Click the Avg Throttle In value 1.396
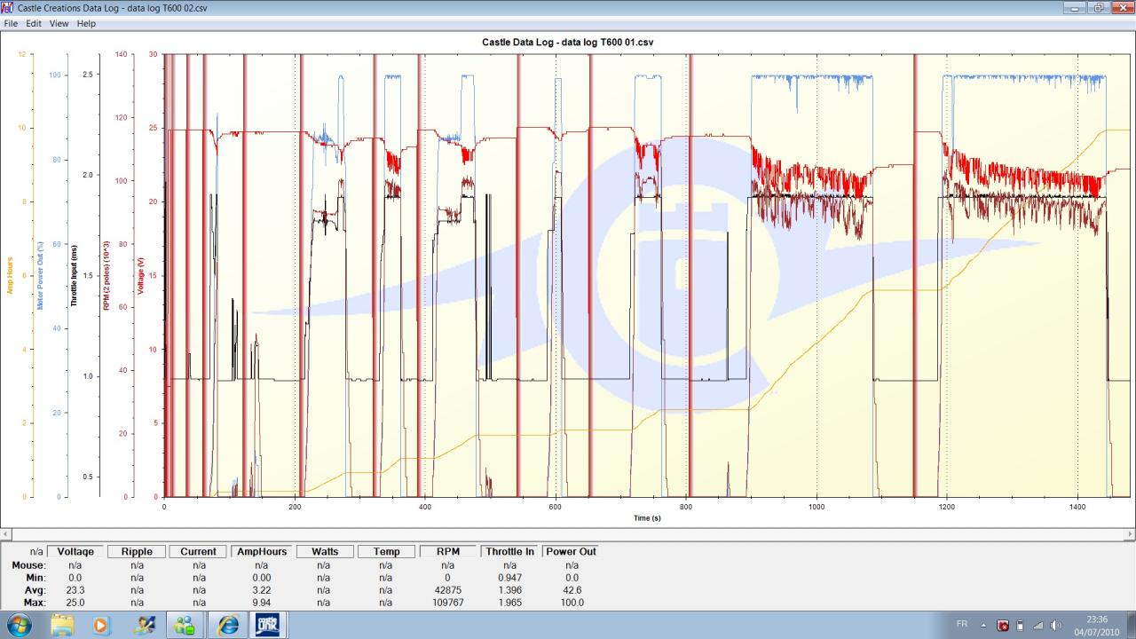The height and width of the screenshot is (639, 1136). [510, 590]
